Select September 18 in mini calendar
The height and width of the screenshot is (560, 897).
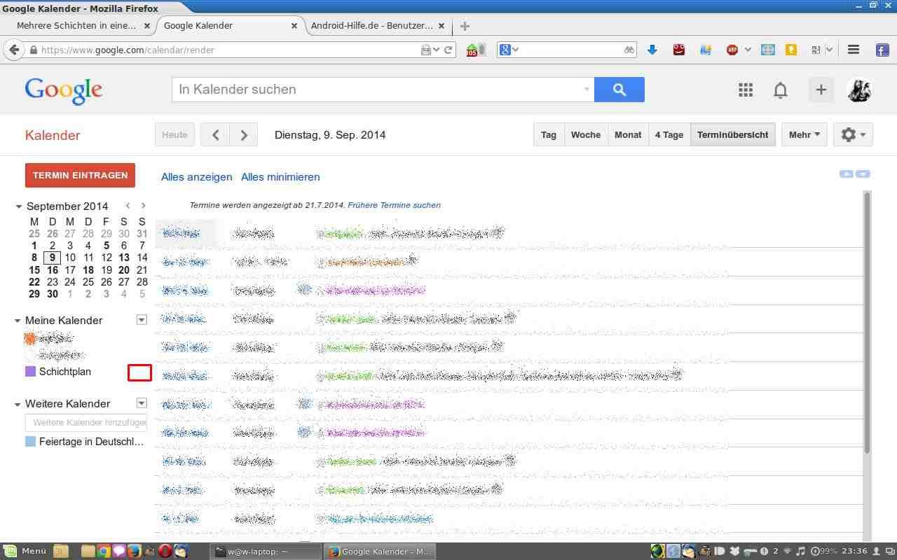click(x=88, y=269)
